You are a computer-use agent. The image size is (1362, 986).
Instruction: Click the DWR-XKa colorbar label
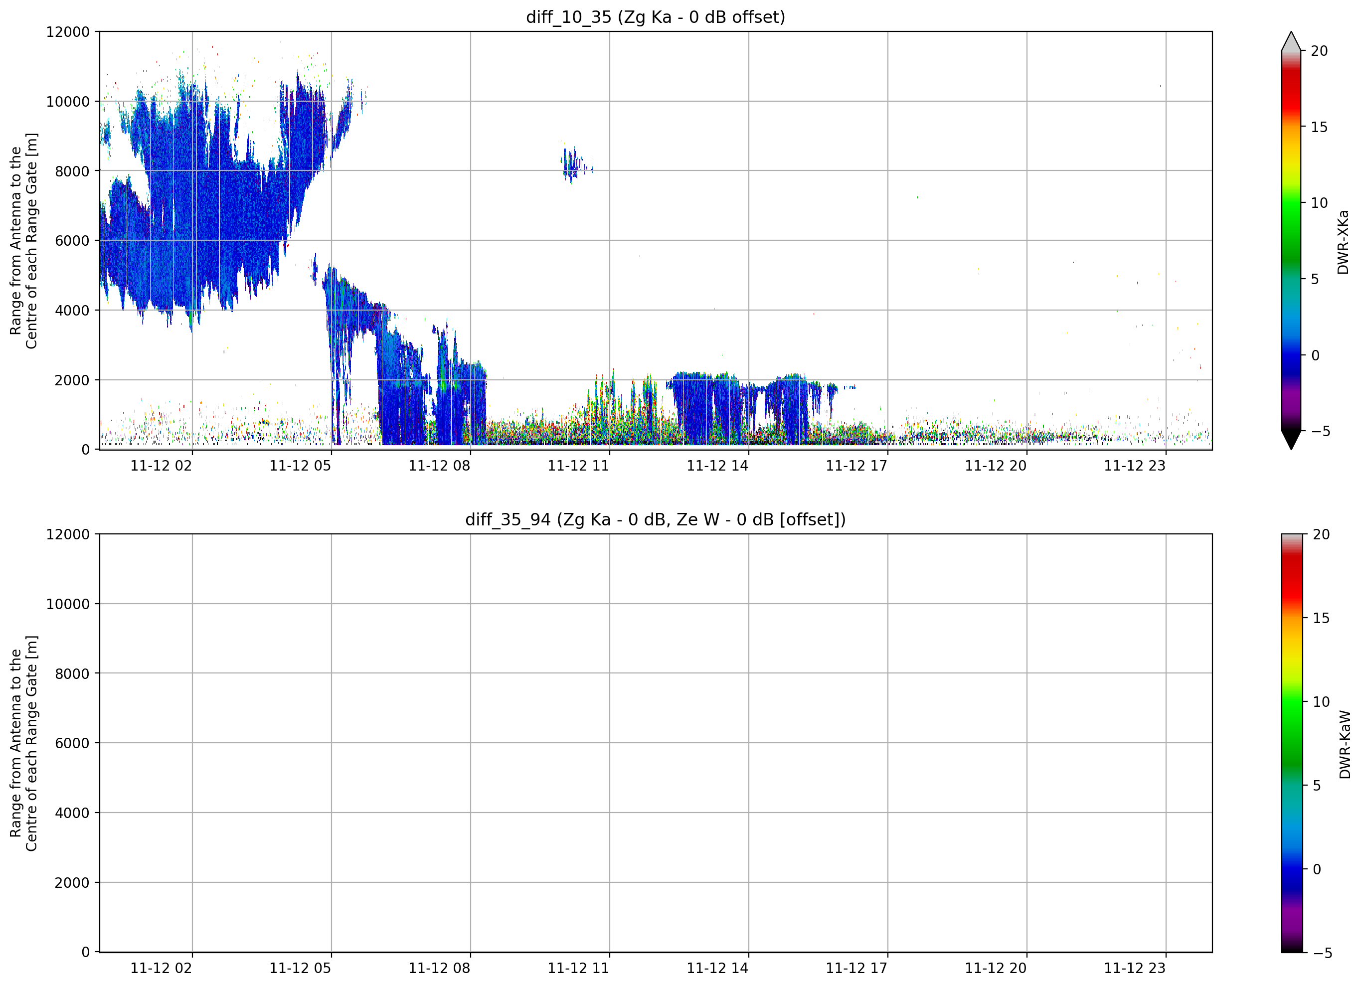point(1344,242)
